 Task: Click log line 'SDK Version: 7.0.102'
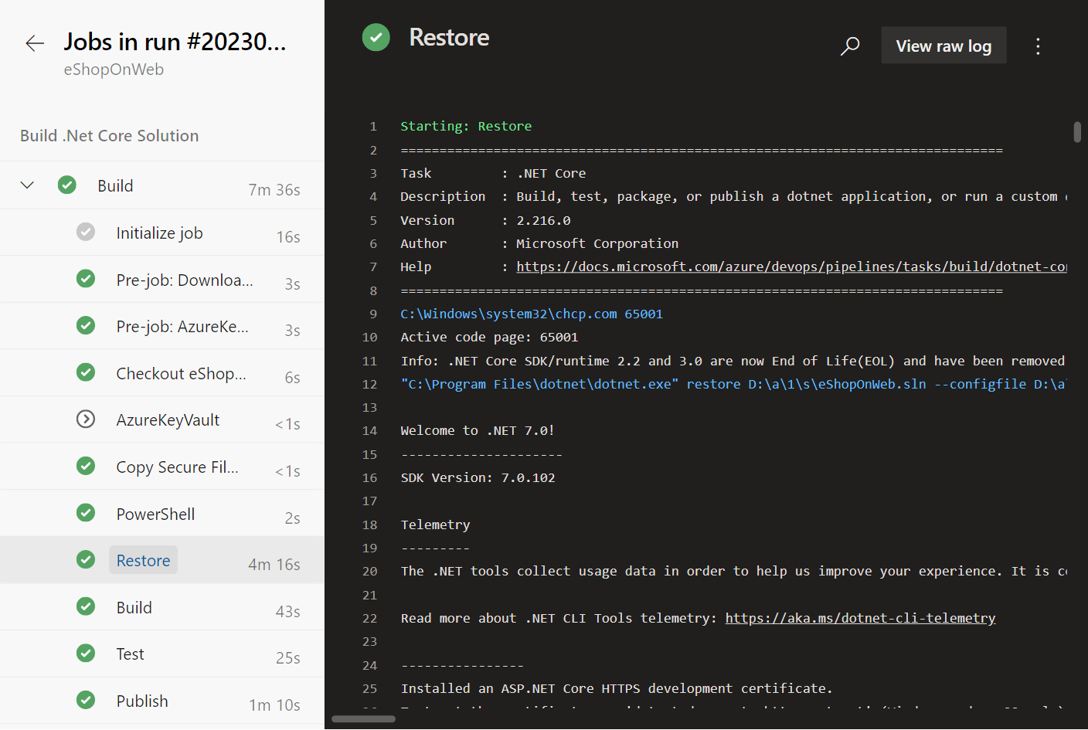click(478, 477)
